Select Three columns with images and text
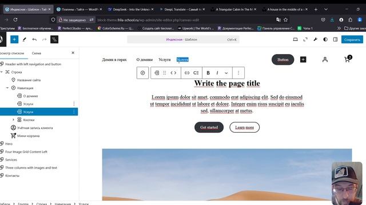The height and width of the screenshot is (205, 366). pyautogui.click(x=31, y=167)
